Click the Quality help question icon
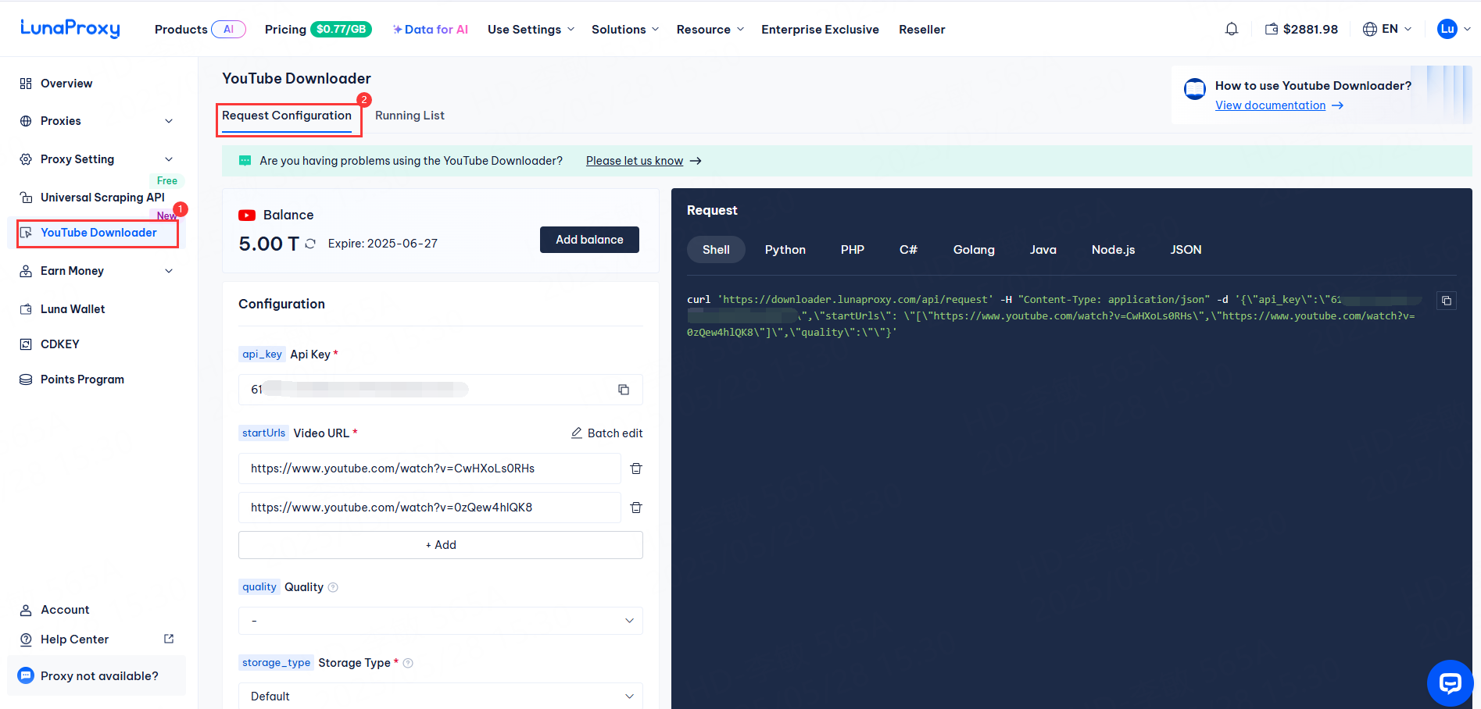The width and height of the screenshot is (1481, 709). click(x=333, y=587)
